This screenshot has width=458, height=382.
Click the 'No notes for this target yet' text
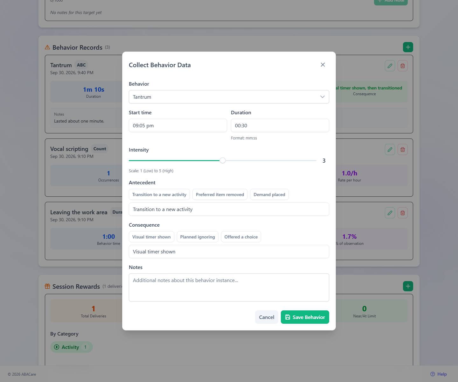(76, 12)
